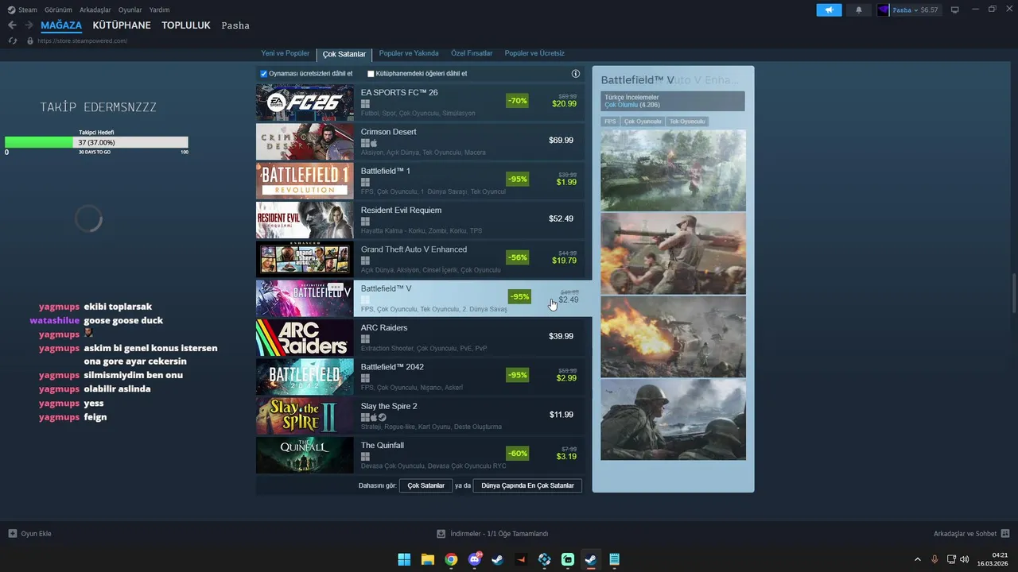This screenshot has width=1018, height=572.
Task: Open the helmeted soldier preview screenshot
Action: tap(673, 419)
